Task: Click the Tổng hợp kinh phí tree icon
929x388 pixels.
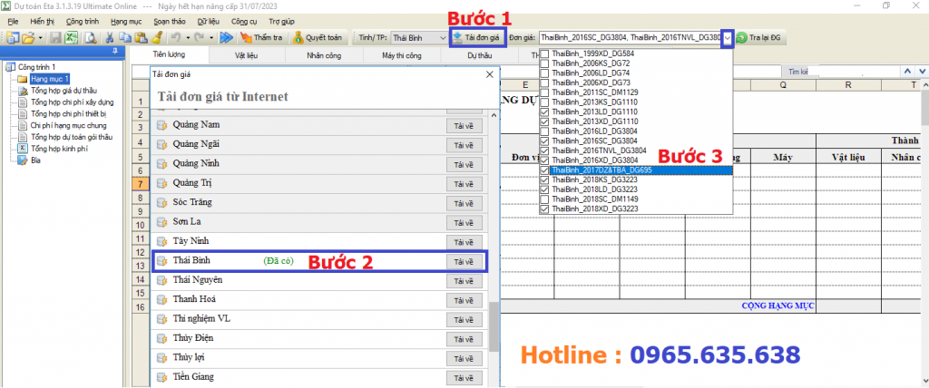Action: tap(23, 148)
